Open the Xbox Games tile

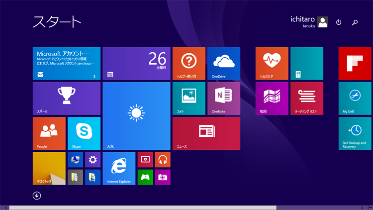(145, 177)
